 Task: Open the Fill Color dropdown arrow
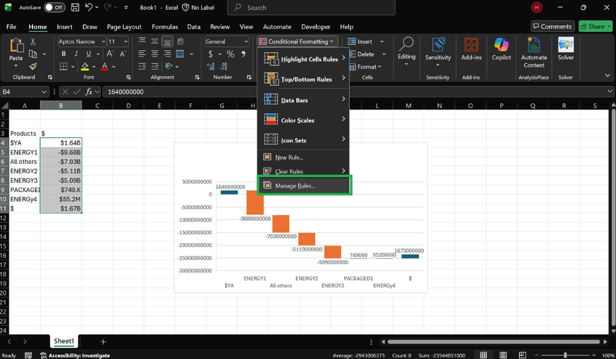94,65
